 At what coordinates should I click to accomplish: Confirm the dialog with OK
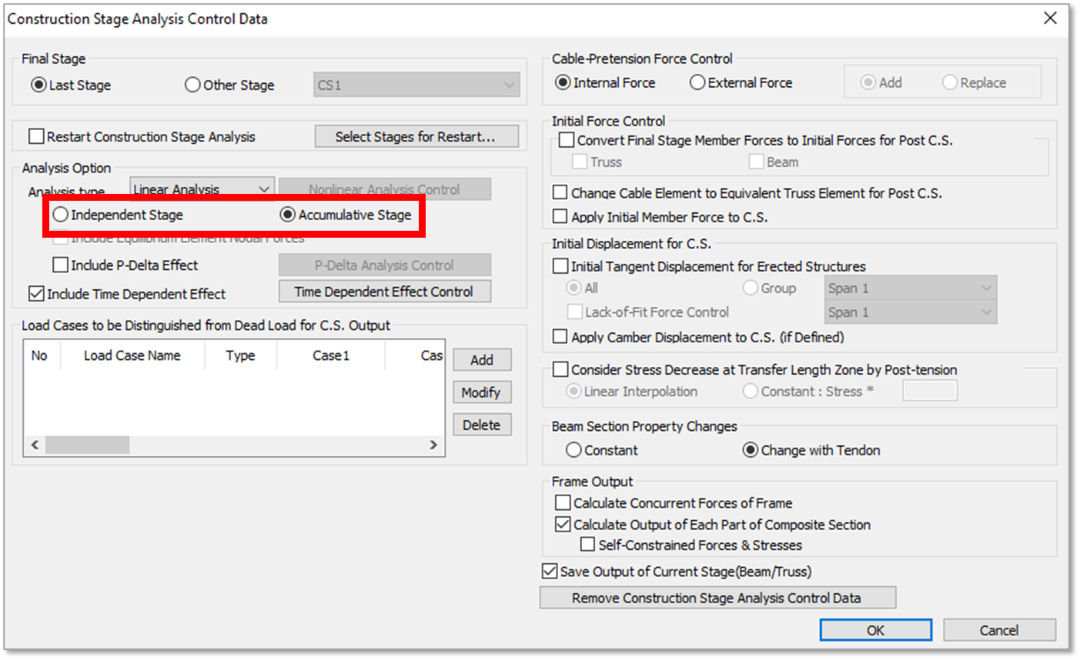(875, 630)
